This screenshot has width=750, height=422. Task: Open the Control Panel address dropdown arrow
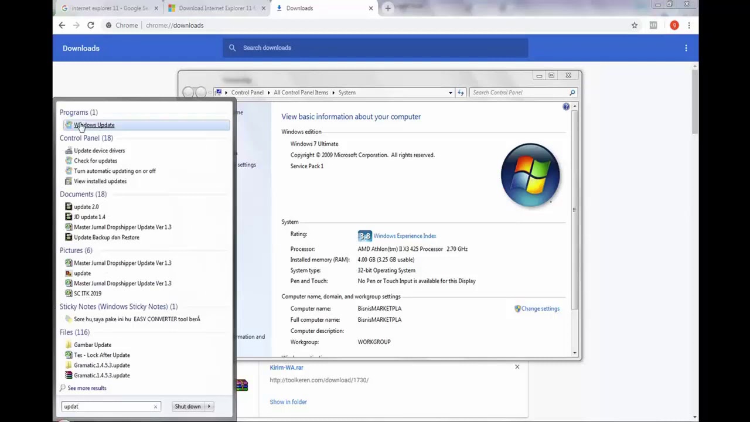[x=451, y=93]
